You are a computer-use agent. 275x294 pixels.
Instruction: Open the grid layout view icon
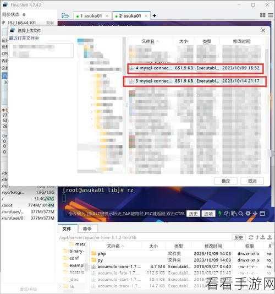(x=263, y=15)
